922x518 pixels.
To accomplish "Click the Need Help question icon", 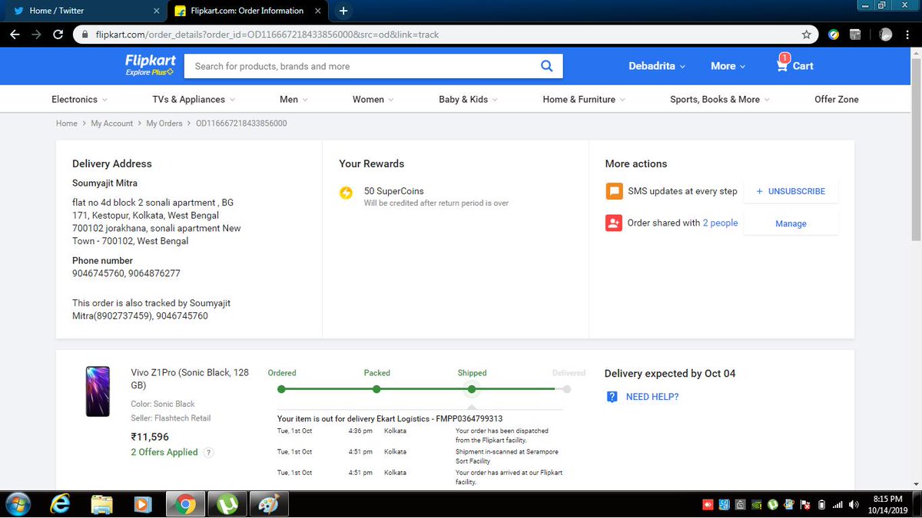I will pos(612,397).
